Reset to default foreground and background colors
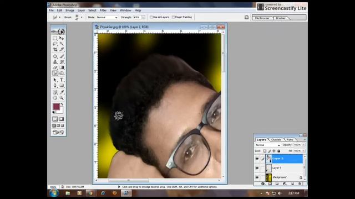 tap(54, 112)
